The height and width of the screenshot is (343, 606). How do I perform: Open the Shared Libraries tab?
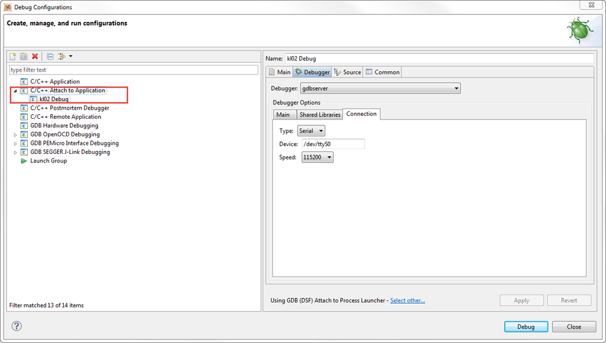point(320,115)
